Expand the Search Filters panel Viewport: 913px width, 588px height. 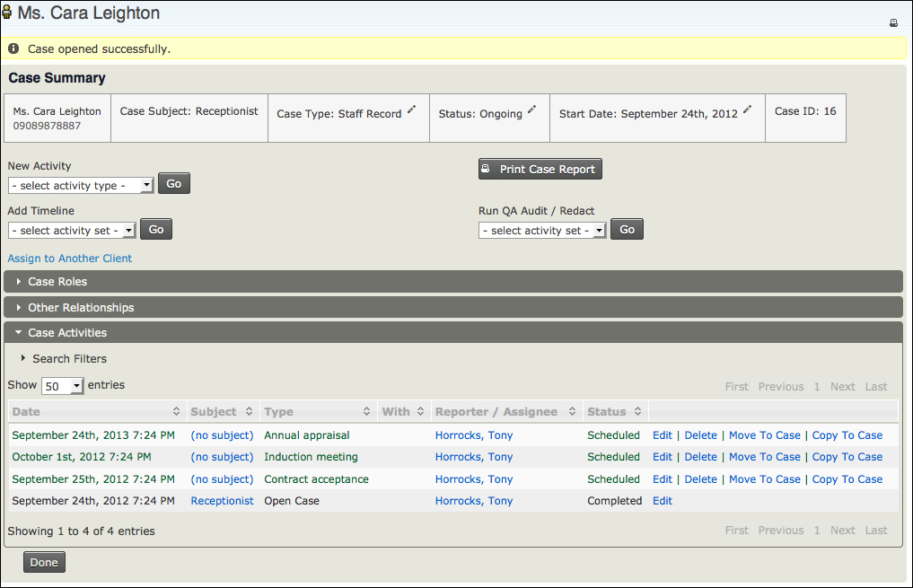tap(69, 359)
